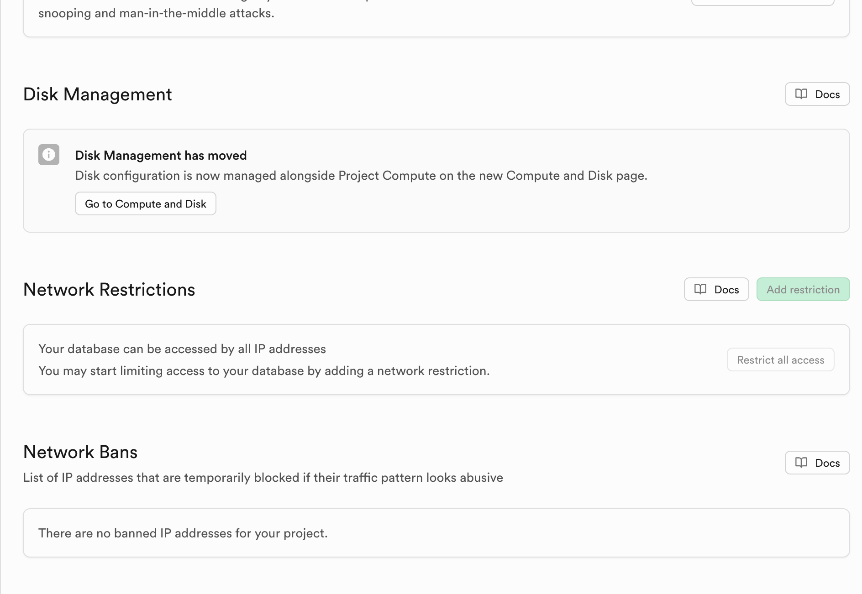The height and width of the screenshot is (594, 862).
Task: Click 'Go to Compute and Disk' link
Action: (x=145, y=203)
